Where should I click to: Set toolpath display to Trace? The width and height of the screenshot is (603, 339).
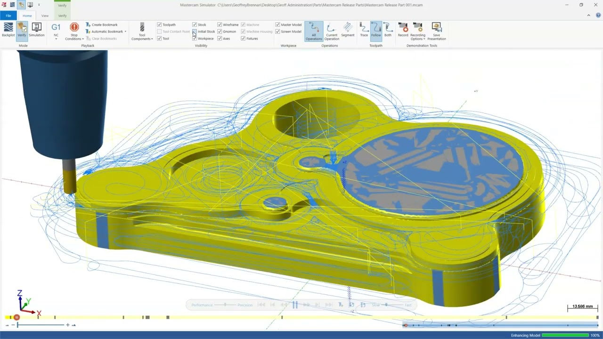tap(364, 30)
